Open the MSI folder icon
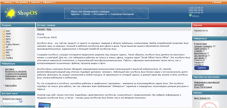Image resolution: width=227 pixels, height=108 pixels. tap(4, 52)
